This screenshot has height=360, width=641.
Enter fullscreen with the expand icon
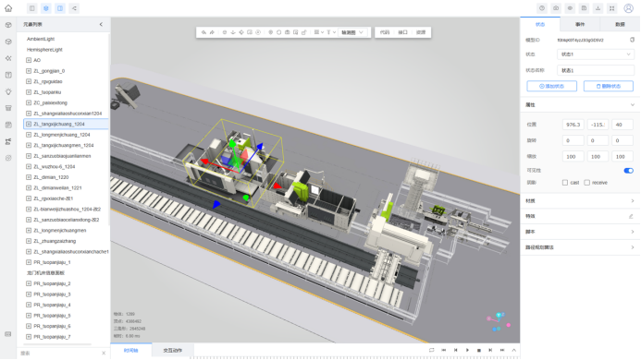pos(612,8)
